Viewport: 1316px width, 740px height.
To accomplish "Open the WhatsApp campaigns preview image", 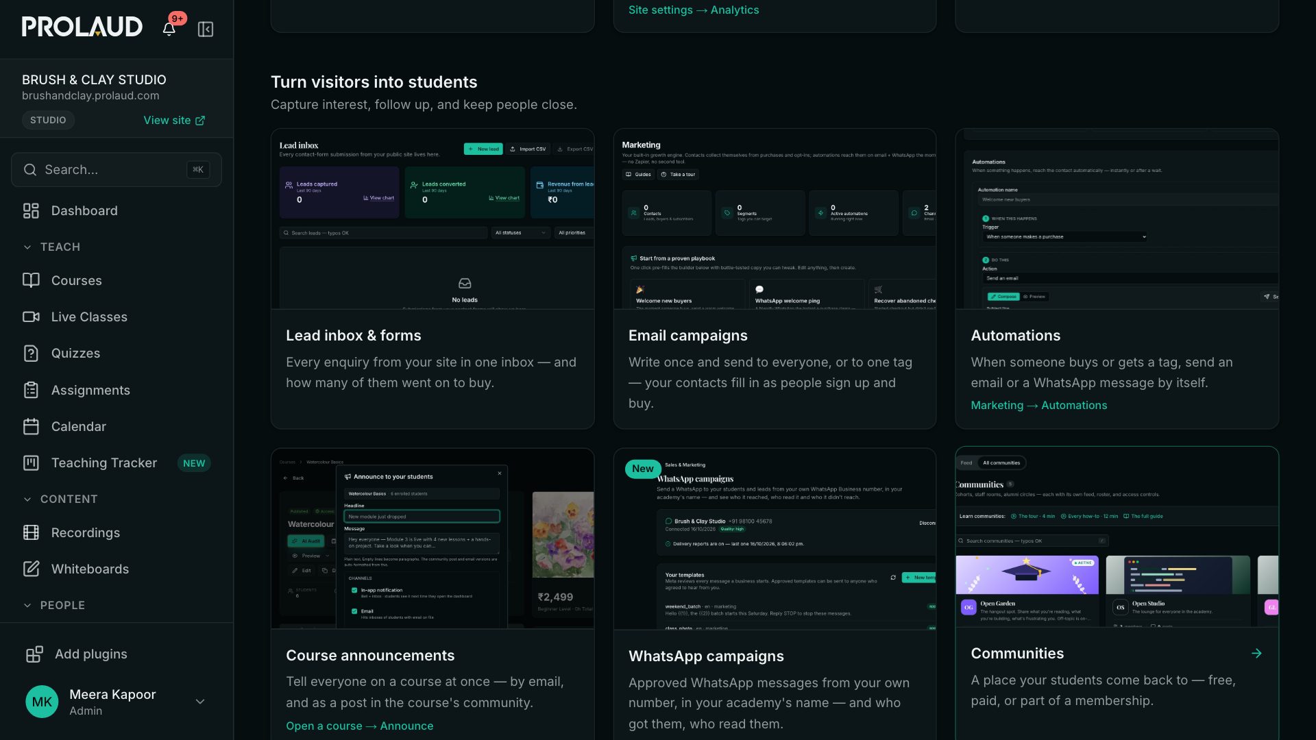I will point(775,539).
